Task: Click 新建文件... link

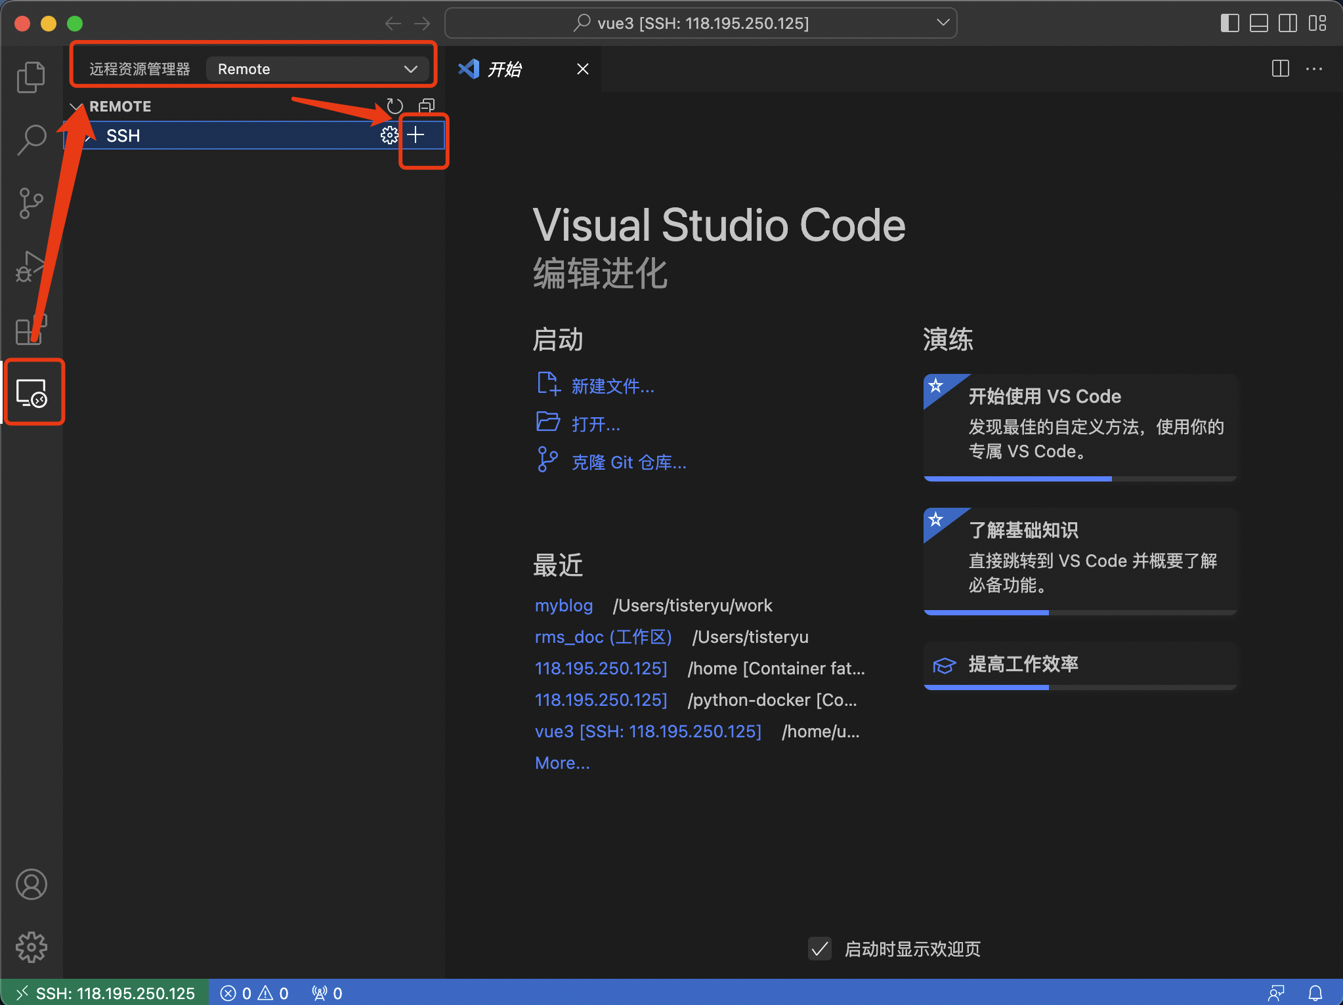Action: pyautogui.click(x=612, y=386)
